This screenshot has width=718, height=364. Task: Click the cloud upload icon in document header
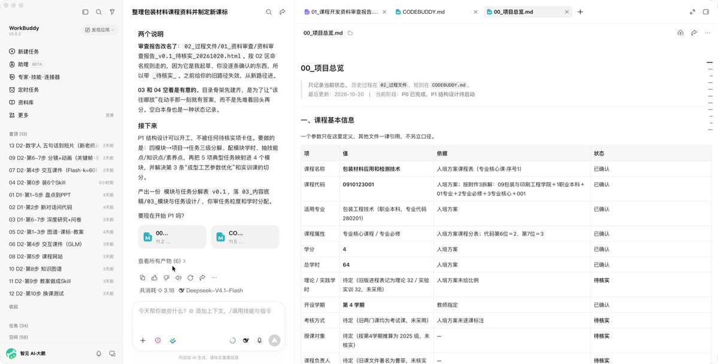tap(680, 33)
